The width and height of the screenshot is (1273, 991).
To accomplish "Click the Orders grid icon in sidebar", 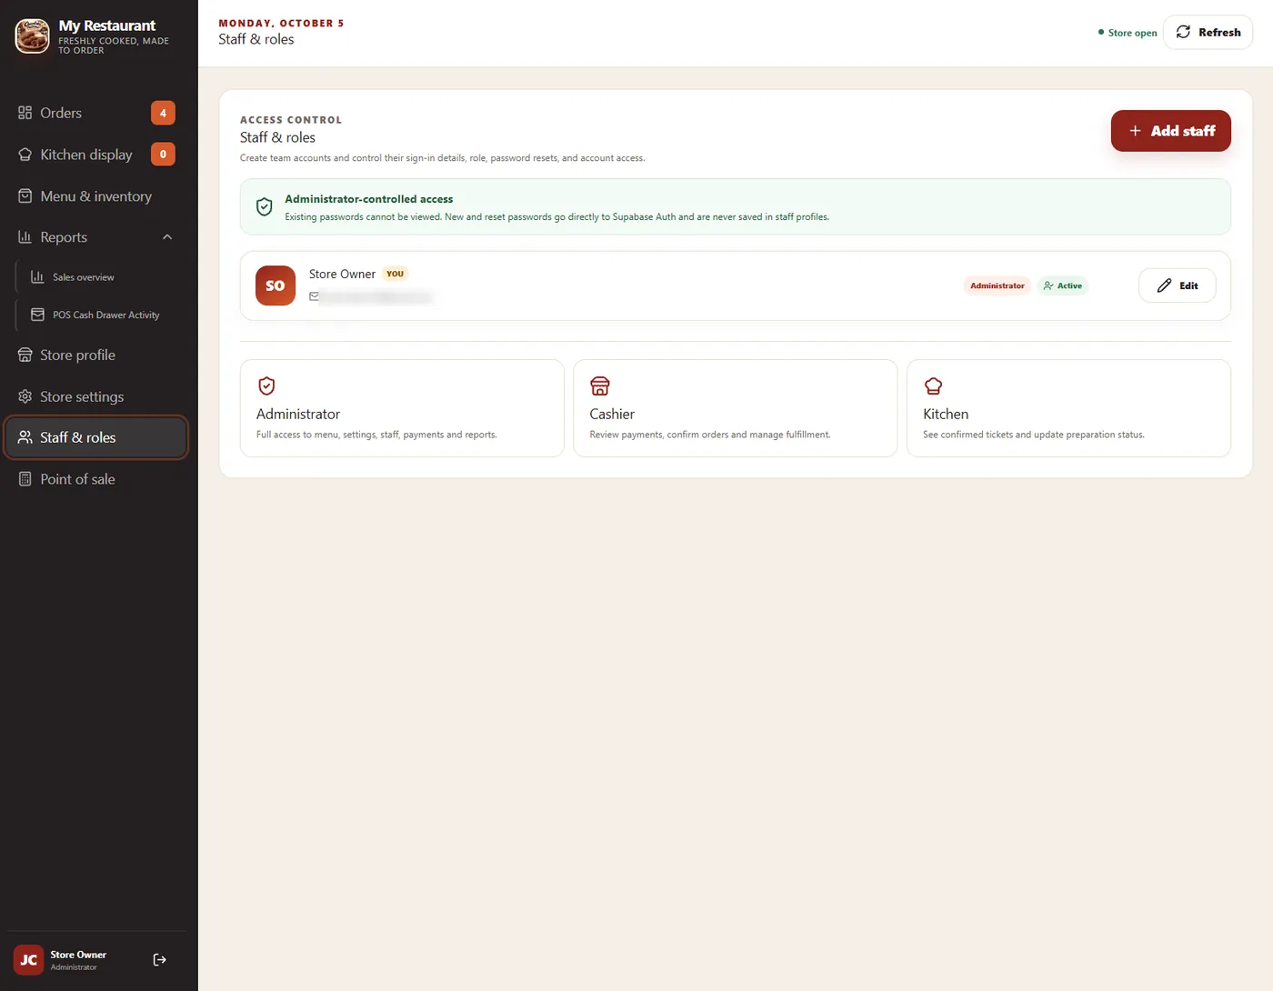I will click(x=25, y=113).
